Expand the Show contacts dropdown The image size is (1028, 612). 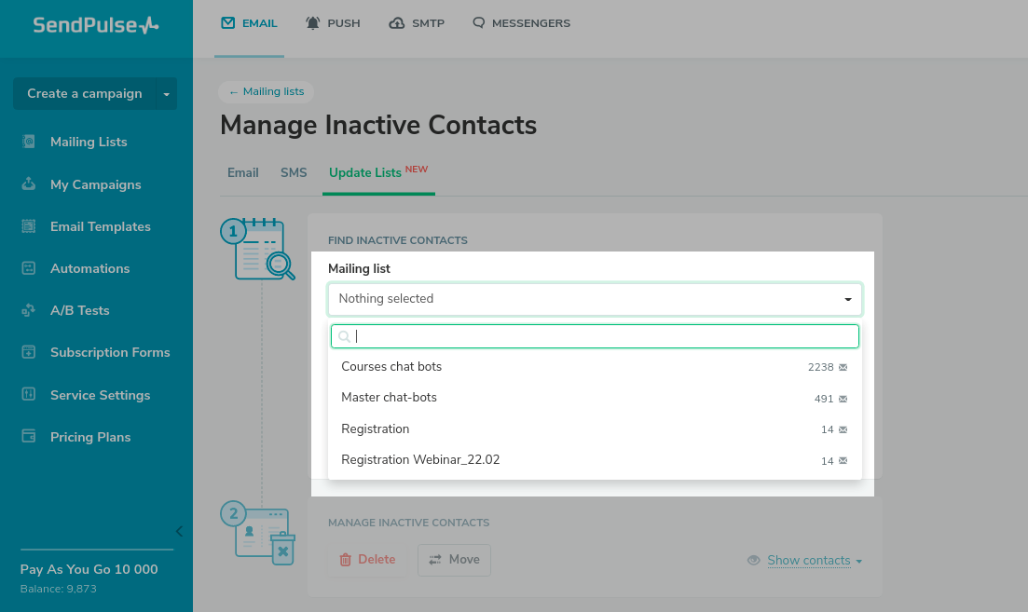(x=814, y=561)
